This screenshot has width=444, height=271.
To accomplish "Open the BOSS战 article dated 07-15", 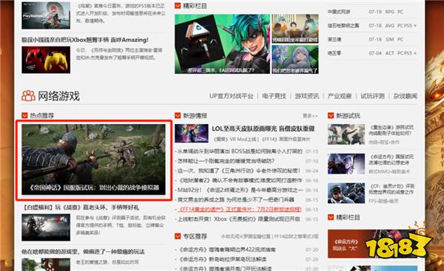I will pos(240,151).
